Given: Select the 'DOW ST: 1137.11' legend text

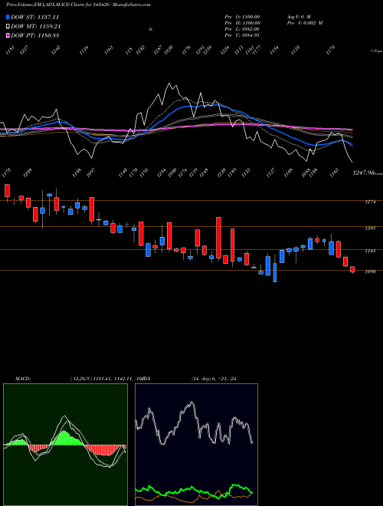Looking at the screenshot, I should (34, 17).
